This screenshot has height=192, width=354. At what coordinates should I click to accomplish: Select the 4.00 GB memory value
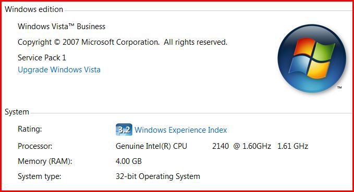pos(129,161)
